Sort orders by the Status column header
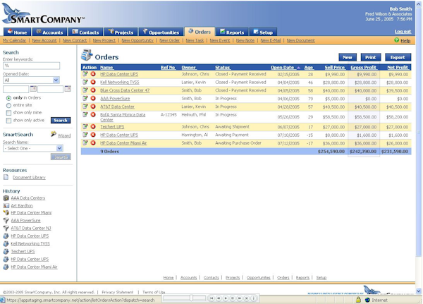The width and height of the screenshot is (423, 304). (x=223, y=68)
